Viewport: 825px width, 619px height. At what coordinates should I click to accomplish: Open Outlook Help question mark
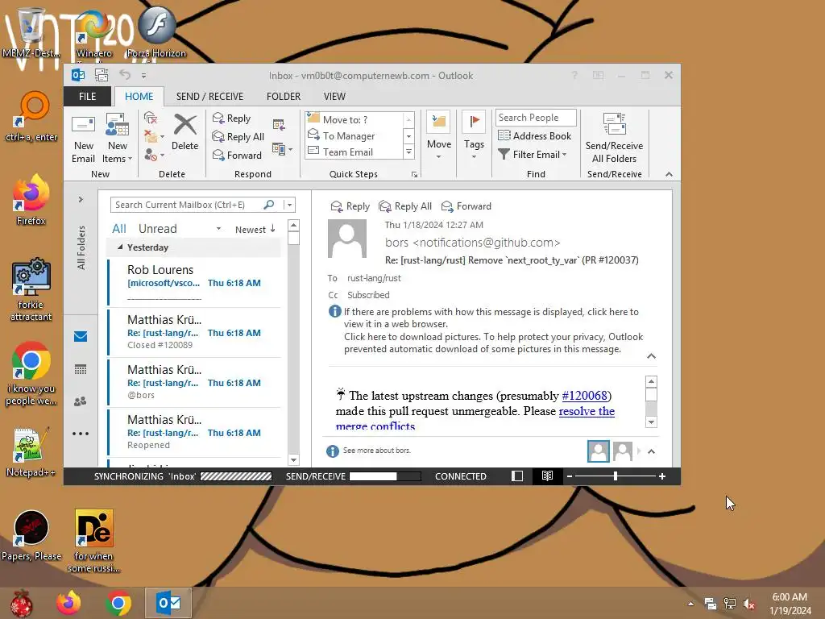point(574,75)
